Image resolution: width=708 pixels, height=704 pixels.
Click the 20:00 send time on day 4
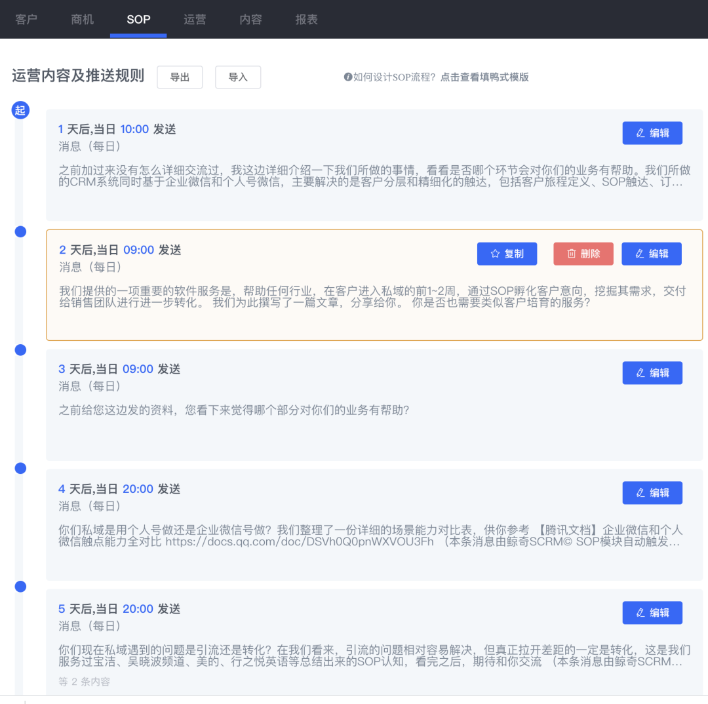[x=138, y=488]
